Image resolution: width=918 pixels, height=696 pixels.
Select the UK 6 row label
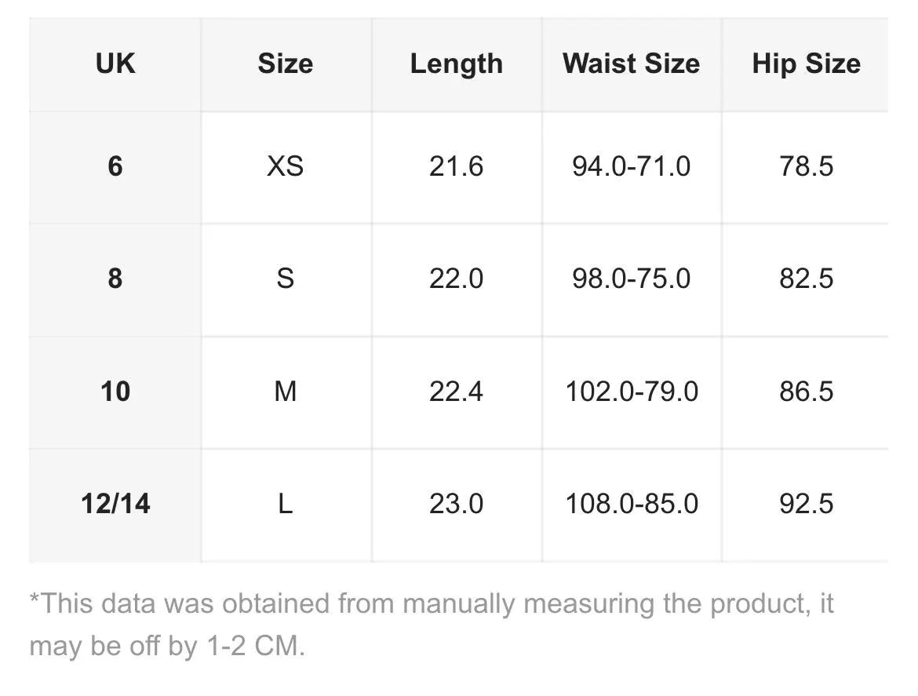(115, 166)
